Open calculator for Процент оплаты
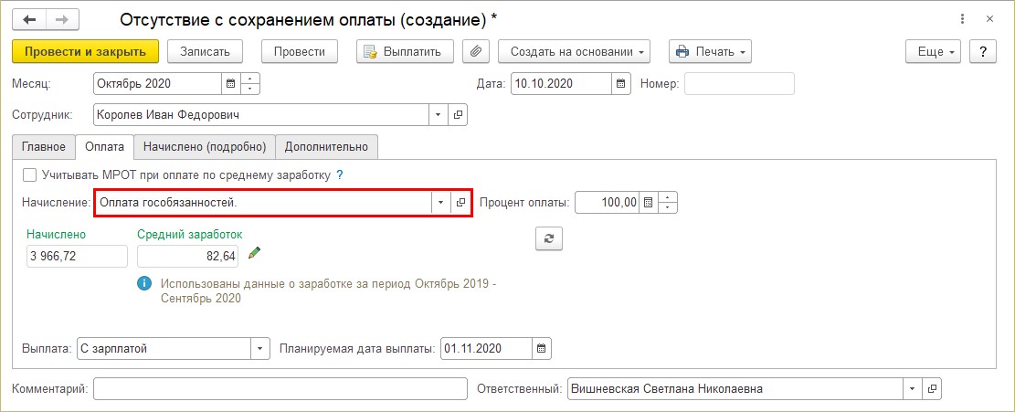 [x=648, y=203]
